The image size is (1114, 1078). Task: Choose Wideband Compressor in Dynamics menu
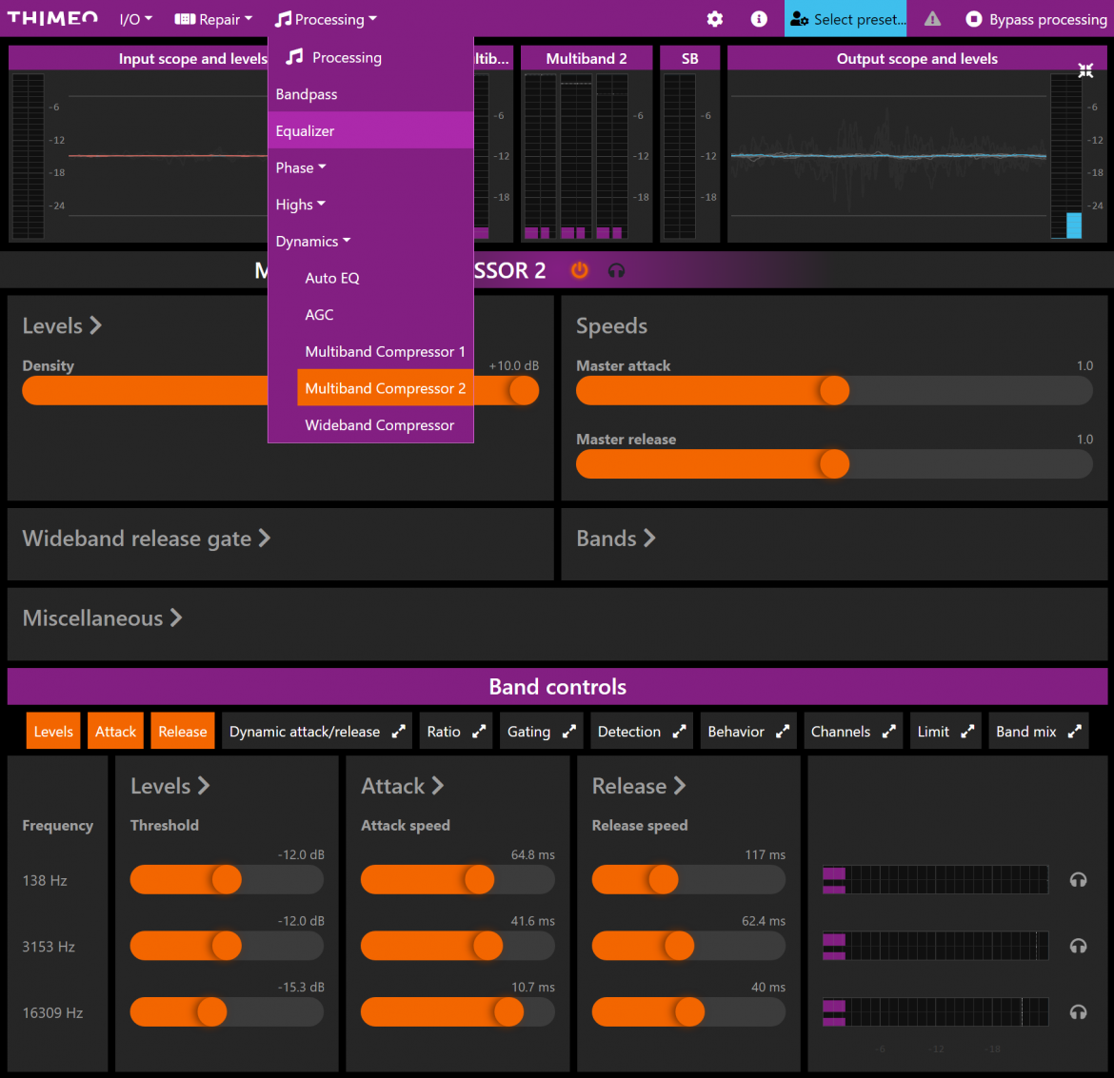[379, 425]
